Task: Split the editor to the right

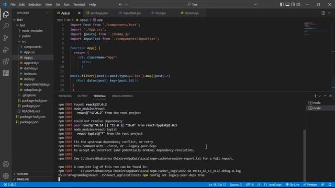Action: coord(323,13)
